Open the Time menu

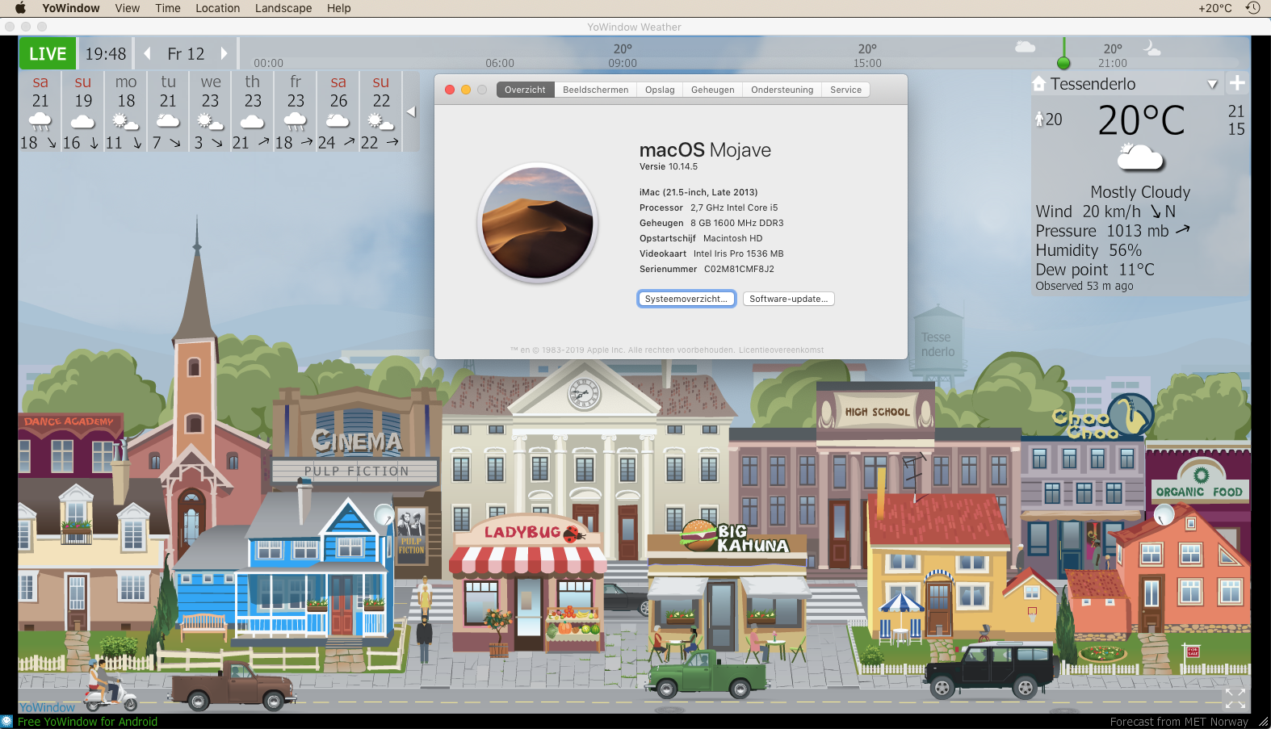point(168,8)
